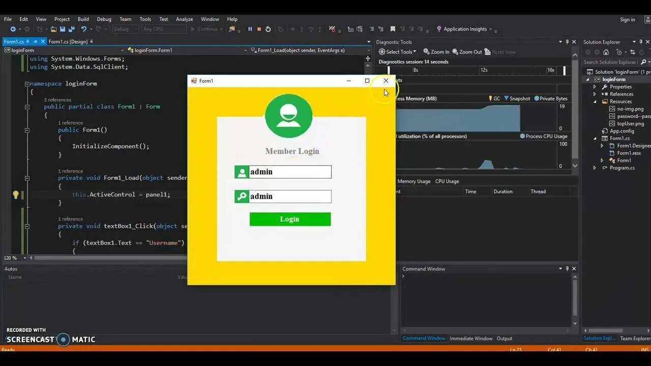The width and height of the screenshot is (651, 366).
Task: Click the password field in Form1
Action: point(290,196)
